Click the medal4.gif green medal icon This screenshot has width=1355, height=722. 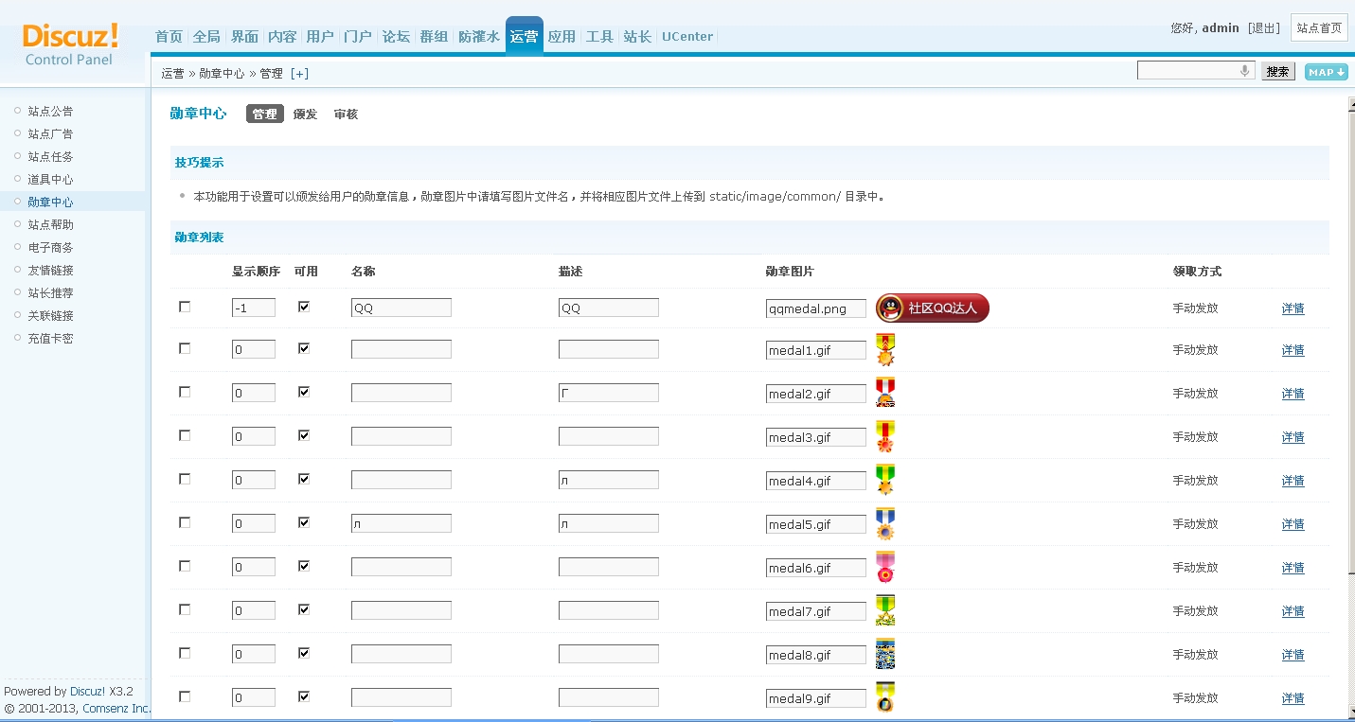pos(884,480)
